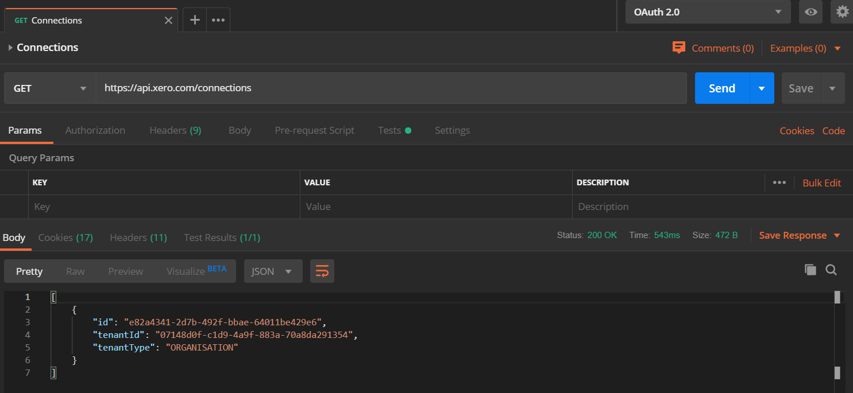
Task: Choose Pretty response view
Action: point(29,271)
